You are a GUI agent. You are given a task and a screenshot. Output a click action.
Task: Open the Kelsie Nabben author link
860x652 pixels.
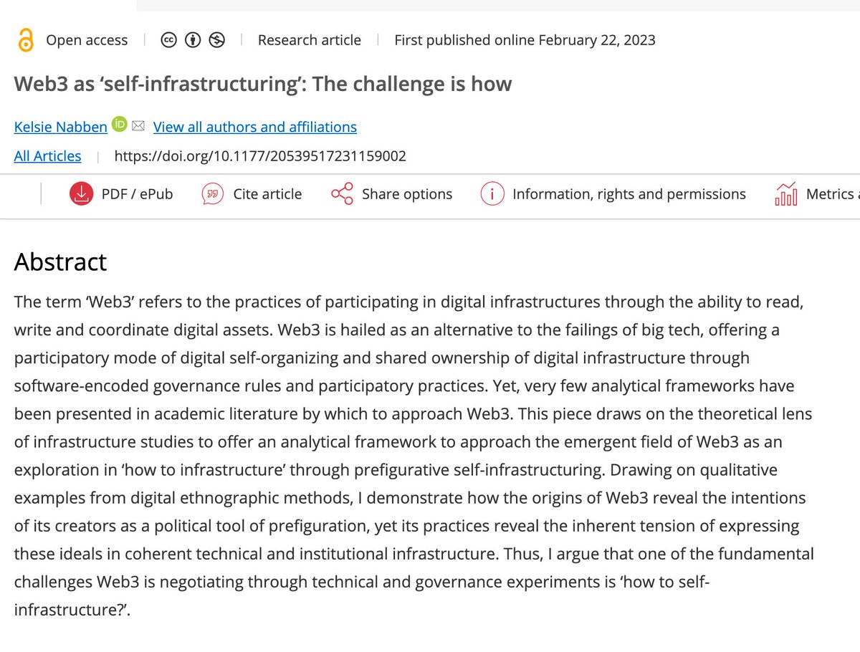tap(61, 127)
